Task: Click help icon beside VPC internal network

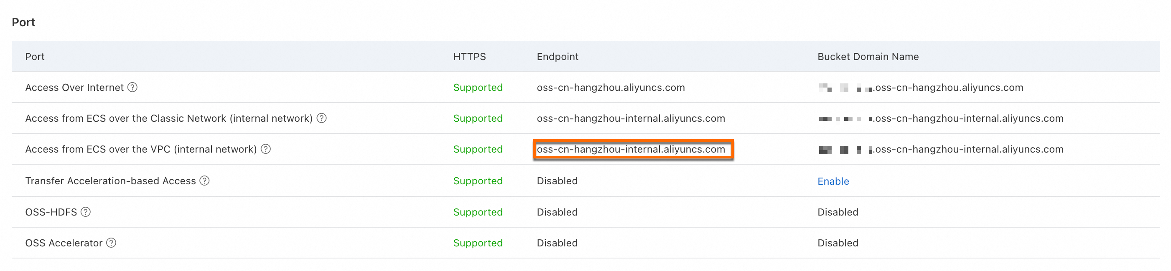Action: (x=266, y=149)
